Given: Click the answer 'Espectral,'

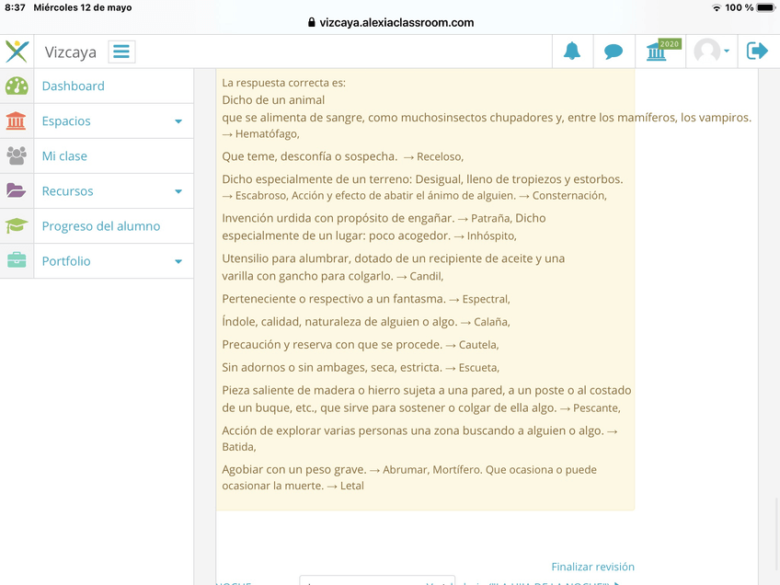Looking at the screenshot, I should (x=486, y=299).
